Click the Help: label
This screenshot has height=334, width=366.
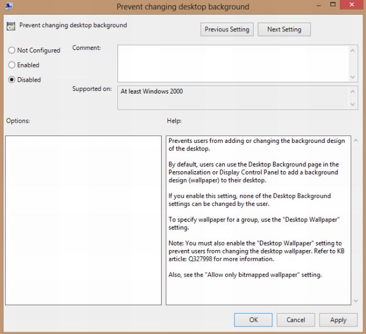tap(174, 121)
